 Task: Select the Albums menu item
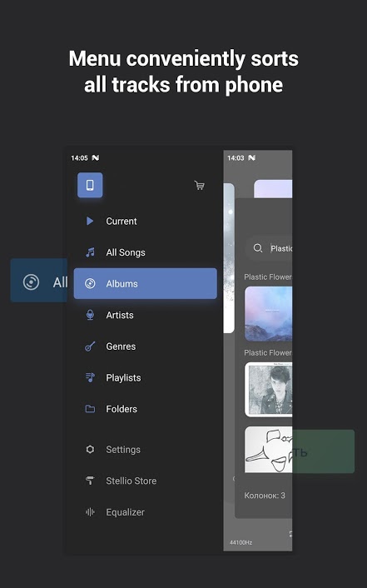pyautogui.click(x=146, y=283)
